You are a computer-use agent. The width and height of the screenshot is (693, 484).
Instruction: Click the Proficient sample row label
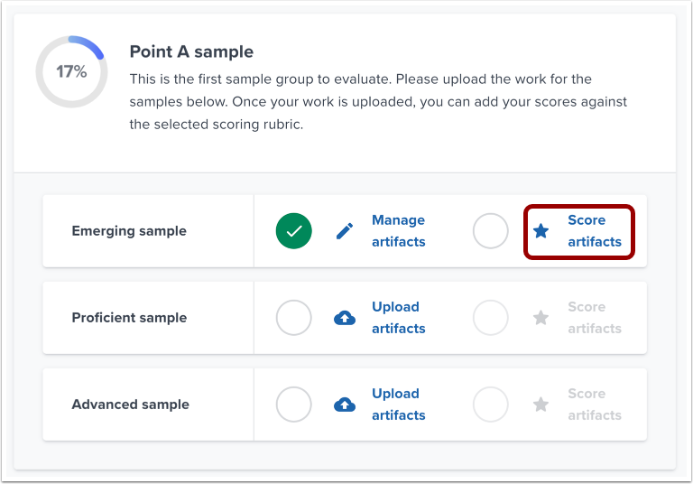129,318
